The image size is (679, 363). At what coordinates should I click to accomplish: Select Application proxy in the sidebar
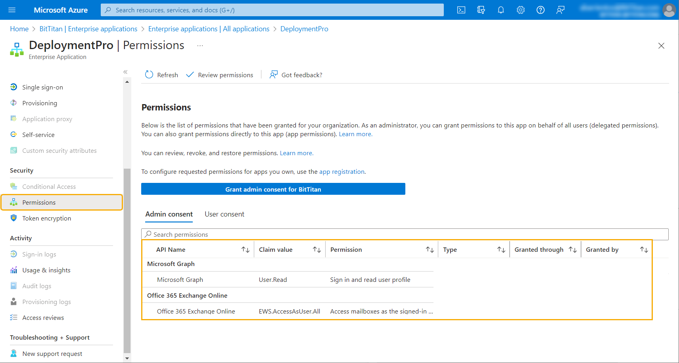(47, 119)
